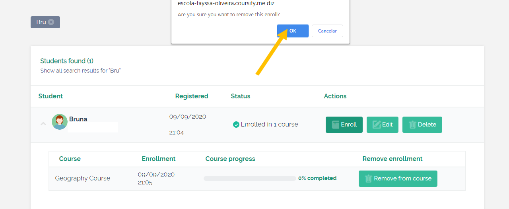This screenshot has height=209, width=509.
Task: Click the Students found (1) heading
Action: point(67,61)
